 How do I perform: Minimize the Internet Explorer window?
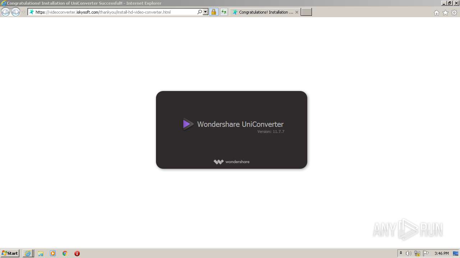[444, 3]
